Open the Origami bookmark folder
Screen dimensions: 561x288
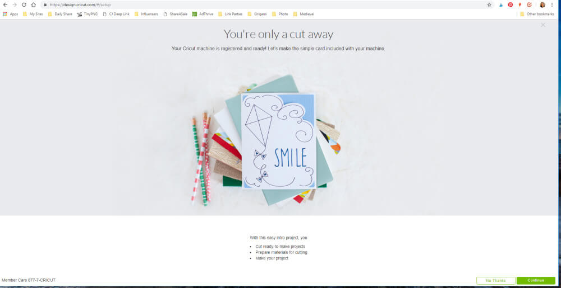click(x=257, y=14)
